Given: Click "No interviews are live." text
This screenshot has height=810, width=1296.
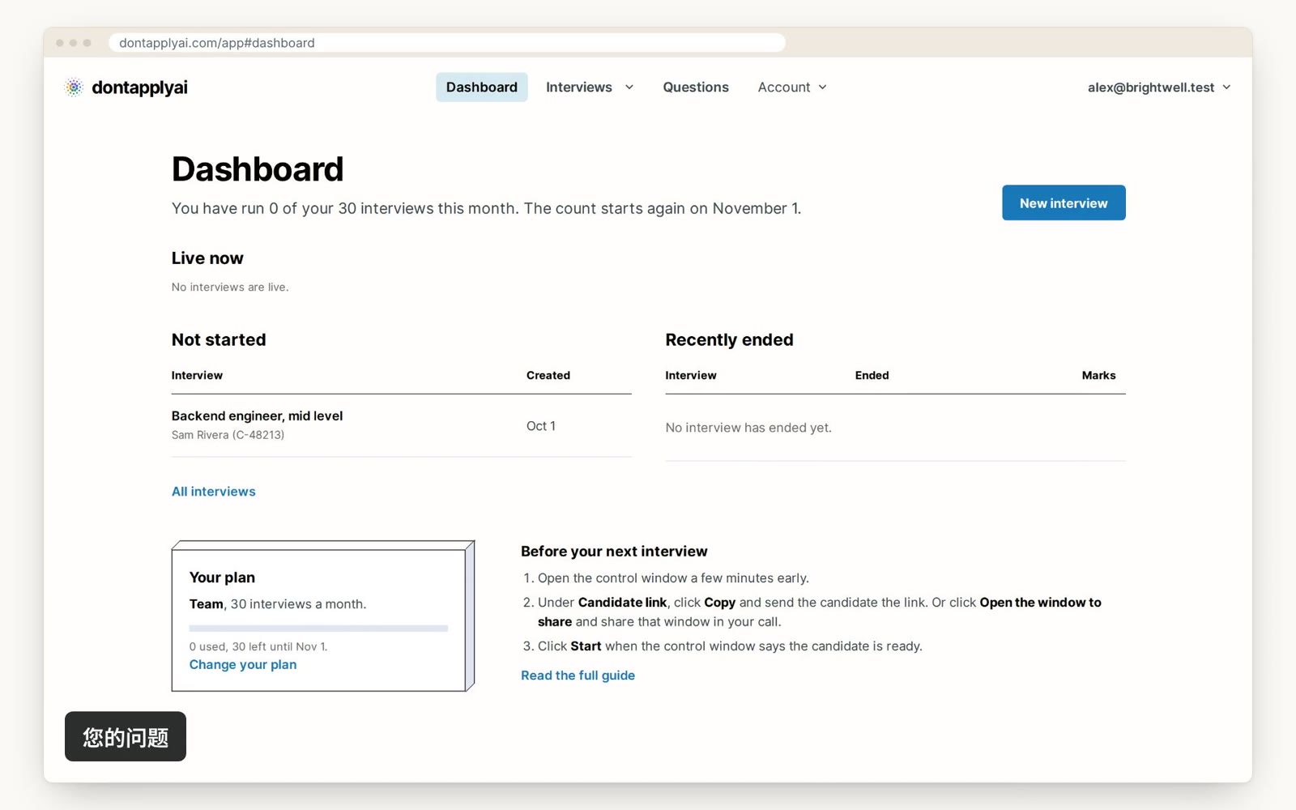Looking at the screenshot, I should coord(230,288).
